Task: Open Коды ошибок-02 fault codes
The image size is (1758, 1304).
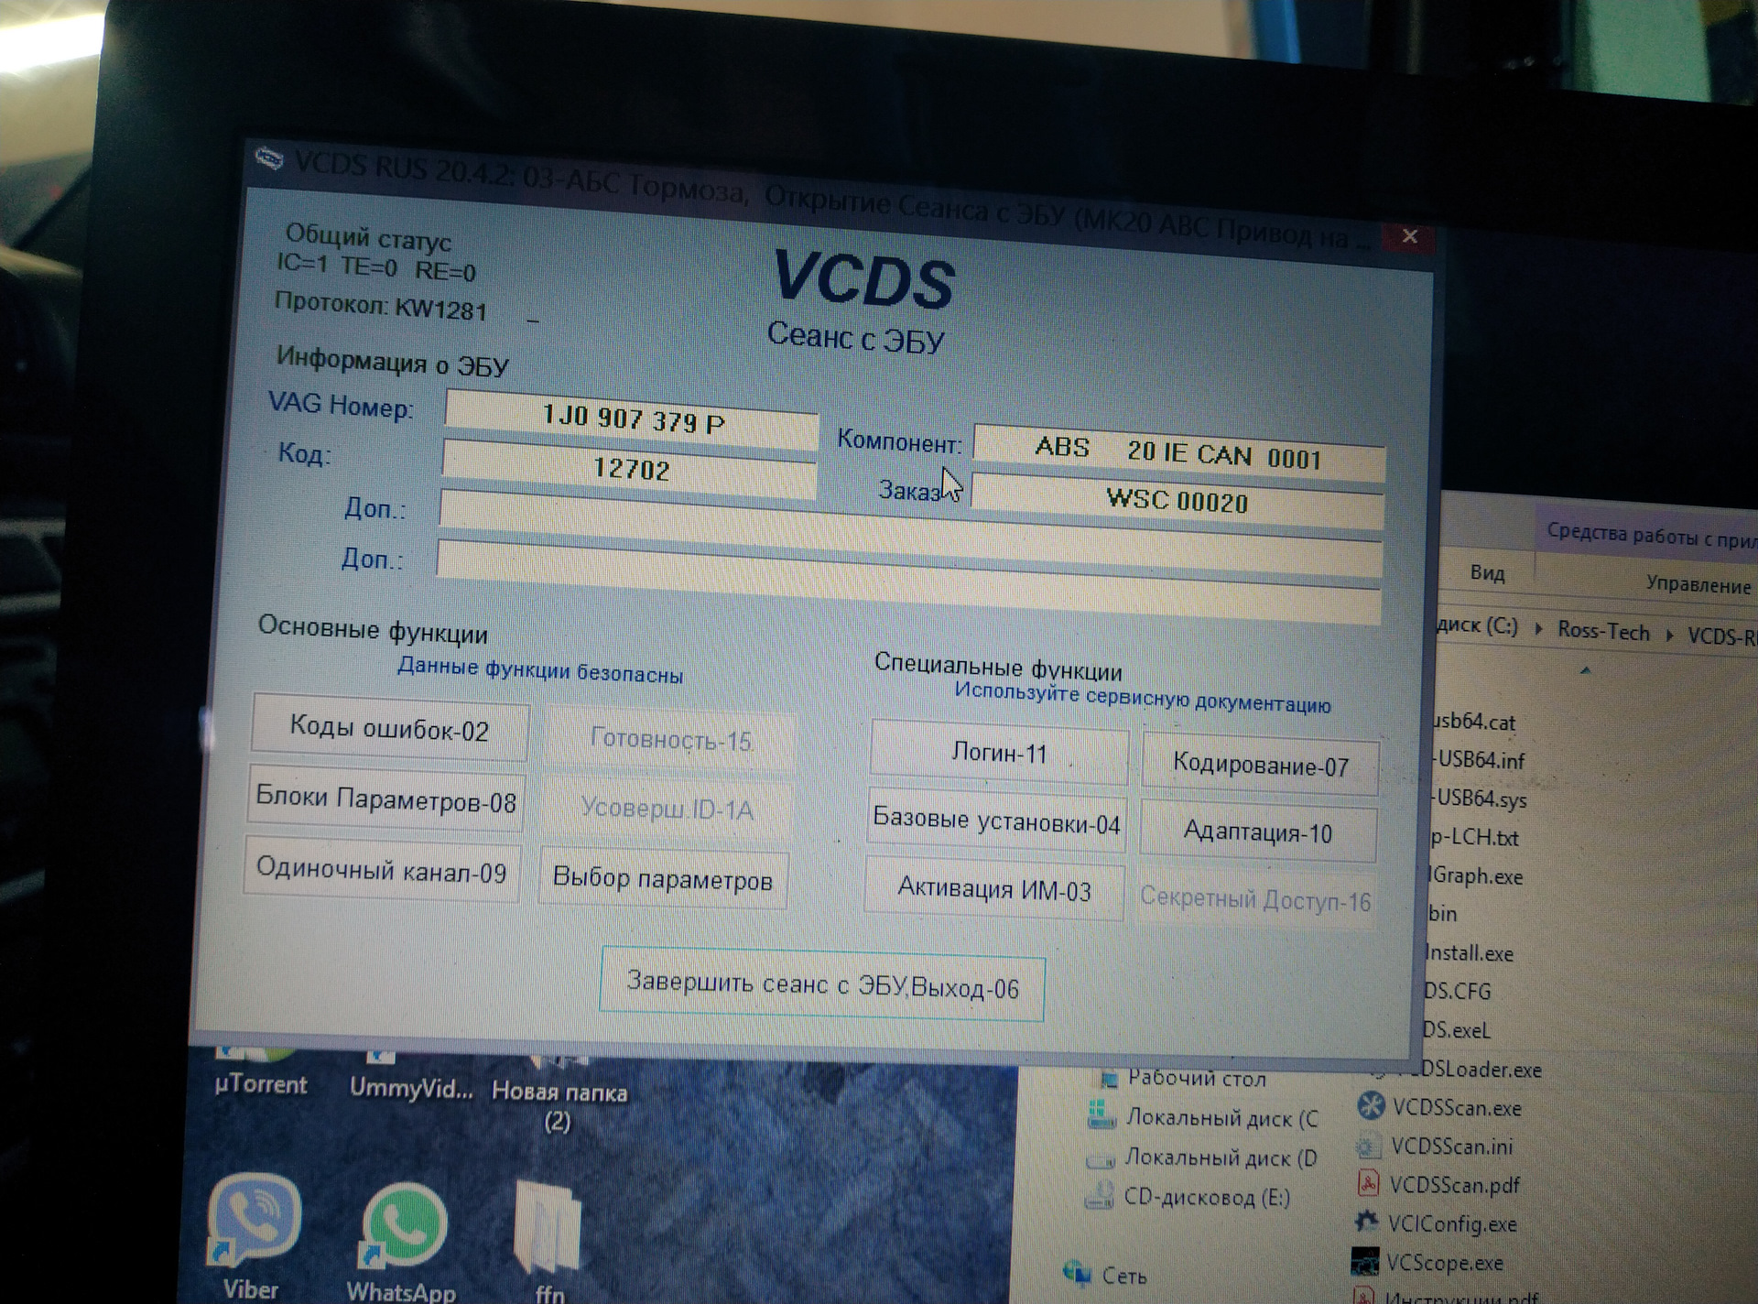Action: click(389, 729)
